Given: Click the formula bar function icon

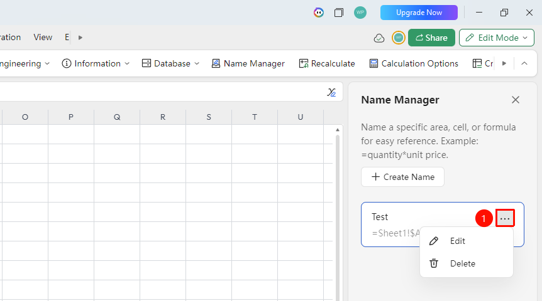Looking at the screenshot, I should pyautogui.click(x=331, y=92).
